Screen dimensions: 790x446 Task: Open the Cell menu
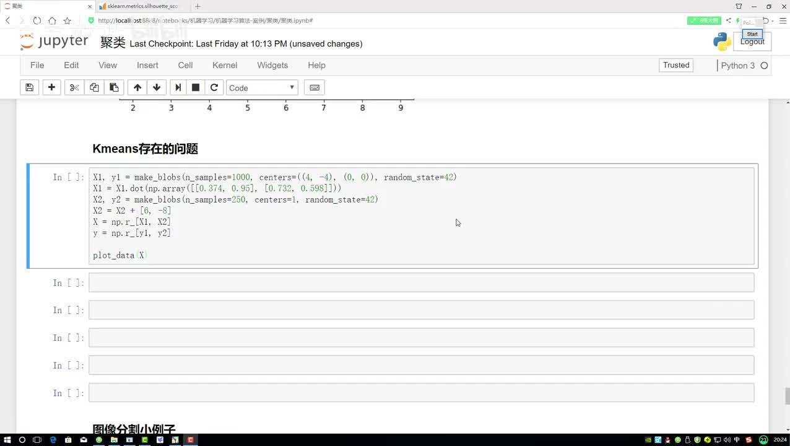(x=185, y=65)
